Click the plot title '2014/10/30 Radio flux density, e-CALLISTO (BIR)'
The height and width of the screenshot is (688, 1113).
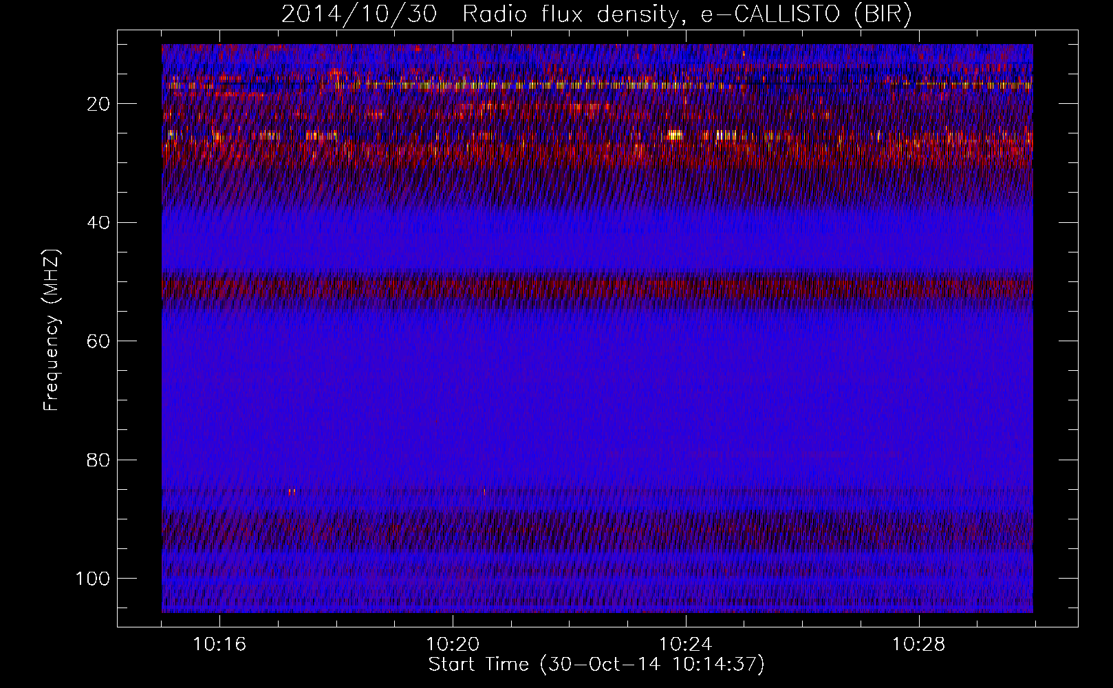pyautogui.click(x=596, y=14)
